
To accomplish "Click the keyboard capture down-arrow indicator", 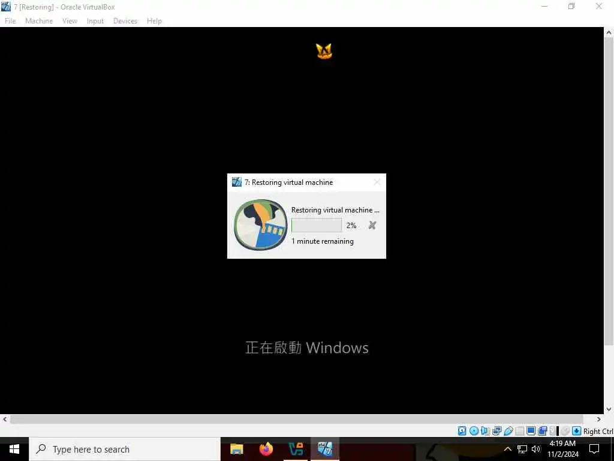I will pyautogui.click(x=576, y=431).
